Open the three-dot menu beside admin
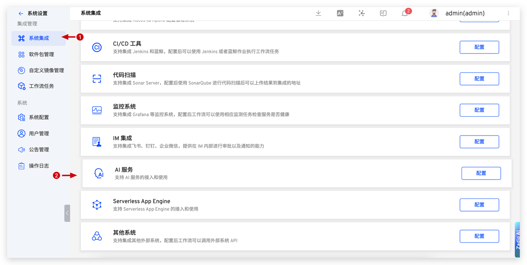Viewport: 527px width, 265px height. click(508, 13)
